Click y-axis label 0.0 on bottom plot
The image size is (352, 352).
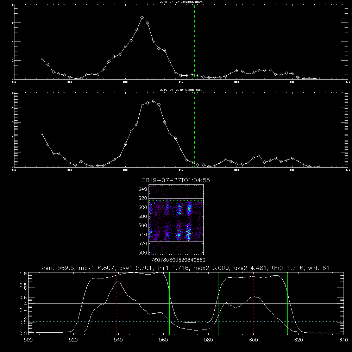[x=23, y=334]
